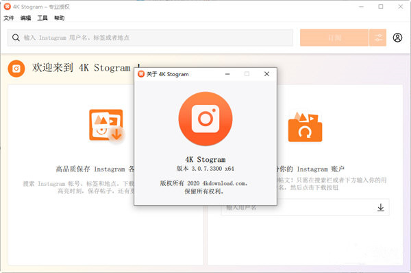
Task: Click the Instagram search input field
Action: pyautogui.click(x=150, y=38)
